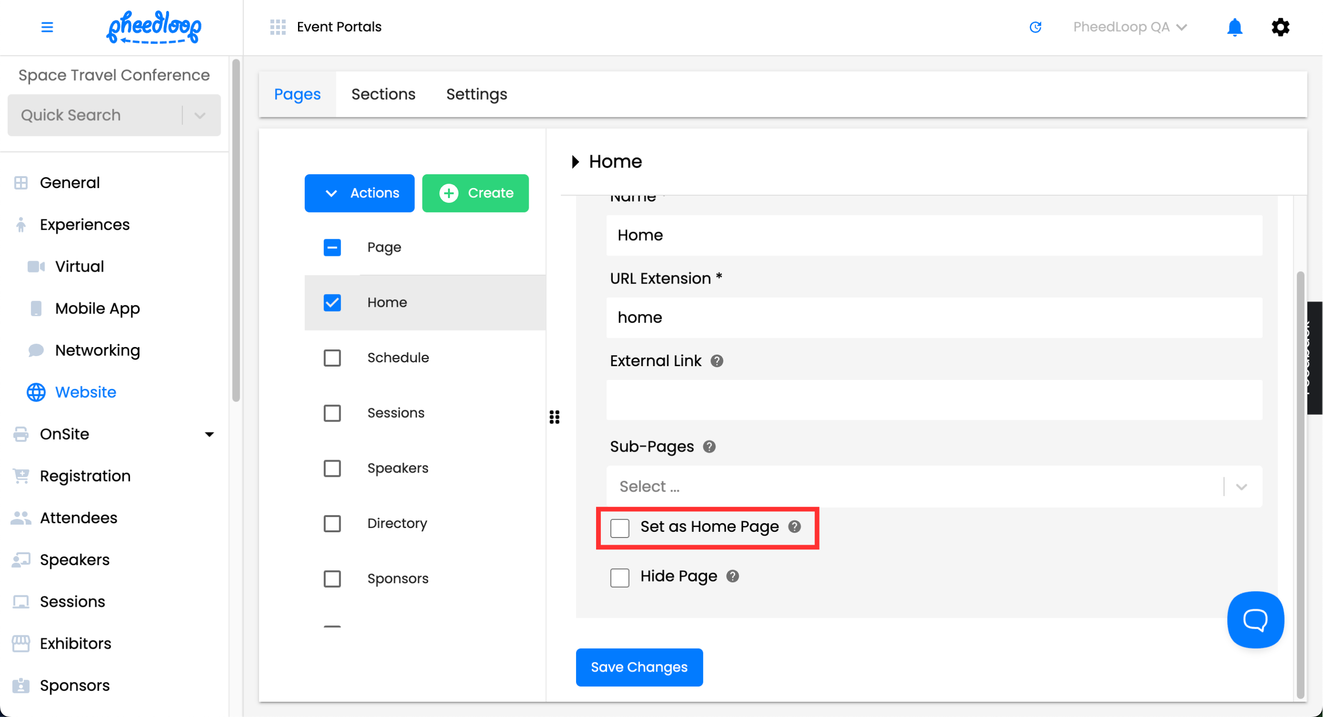Click the green Create button
1324x717 pixels.
click(475, 193)
